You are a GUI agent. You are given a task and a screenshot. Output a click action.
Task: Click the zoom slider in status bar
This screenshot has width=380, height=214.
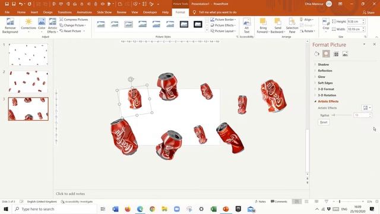click(x=348, y=202)
